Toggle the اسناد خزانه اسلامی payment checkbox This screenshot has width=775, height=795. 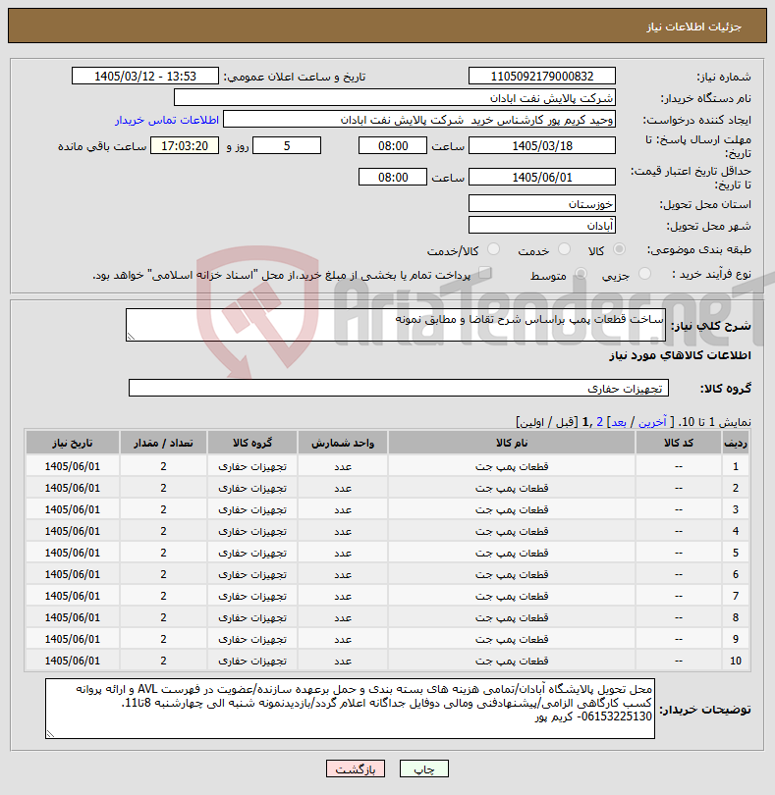point(485,273)
